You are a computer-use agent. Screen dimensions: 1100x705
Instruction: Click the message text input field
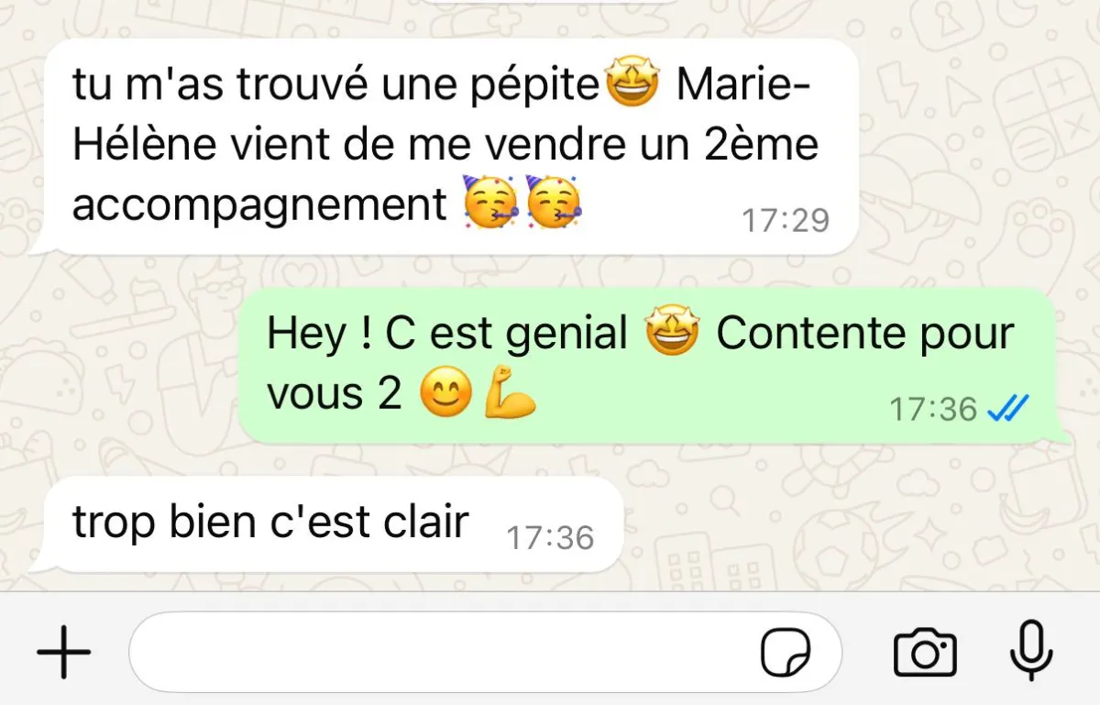(485, 653)
